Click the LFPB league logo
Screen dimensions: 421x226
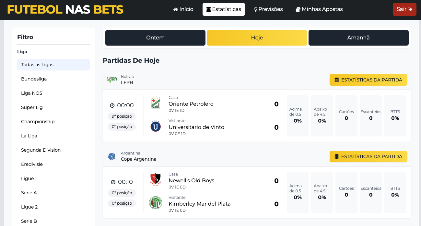coord(112,80)
